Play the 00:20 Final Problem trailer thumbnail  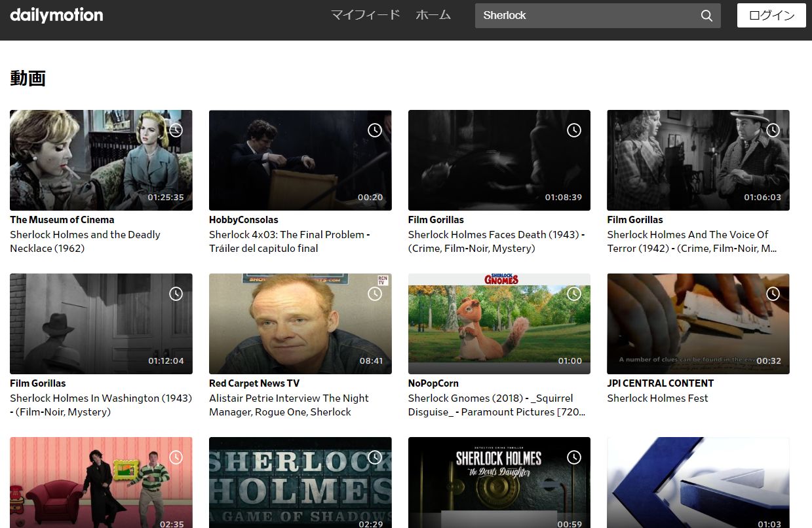(300, 160)
